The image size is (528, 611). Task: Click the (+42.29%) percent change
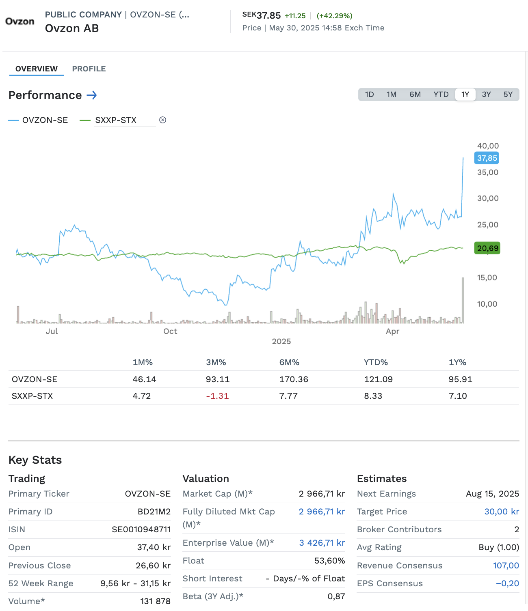(x=335, y=16)
